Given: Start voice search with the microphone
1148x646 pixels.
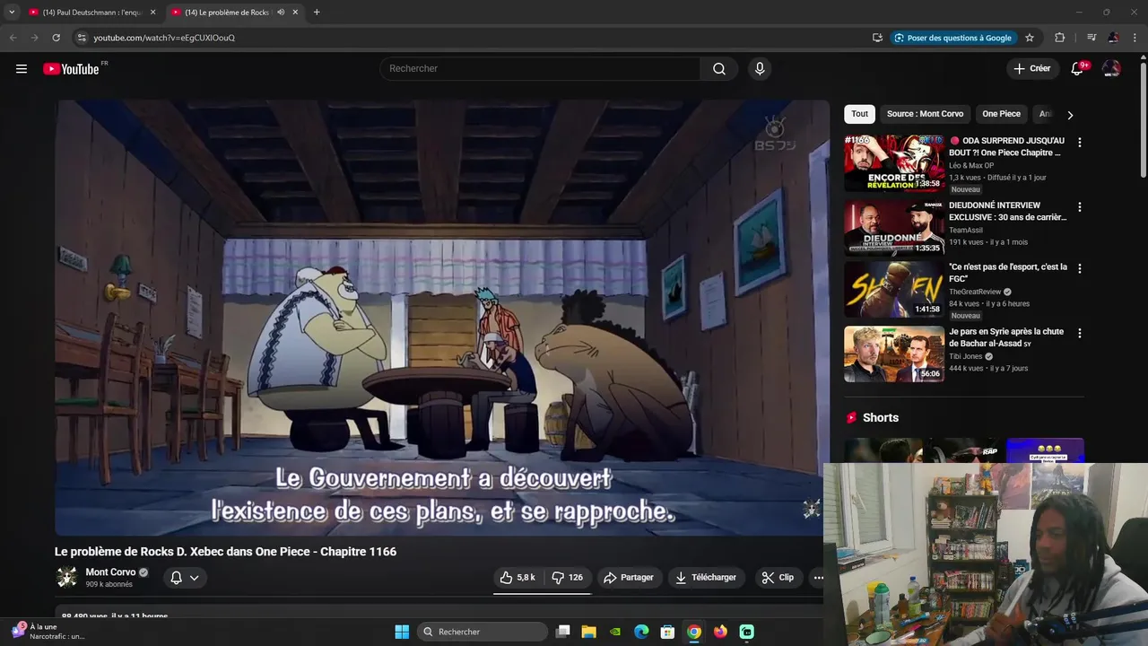Looking at the screenshot, I should 760,69.
